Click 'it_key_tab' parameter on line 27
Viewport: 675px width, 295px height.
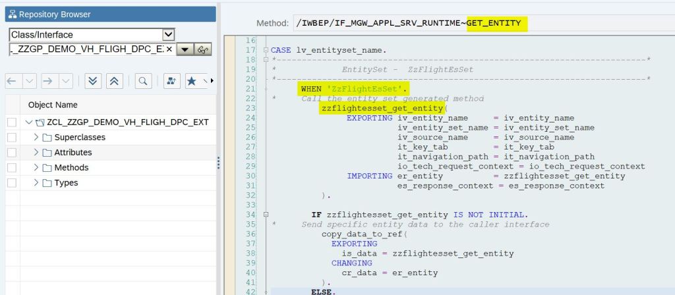tap(423, 147)
